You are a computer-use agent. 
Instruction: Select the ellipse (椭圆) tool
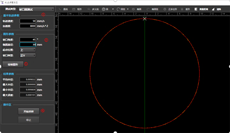tap(137, 9)
